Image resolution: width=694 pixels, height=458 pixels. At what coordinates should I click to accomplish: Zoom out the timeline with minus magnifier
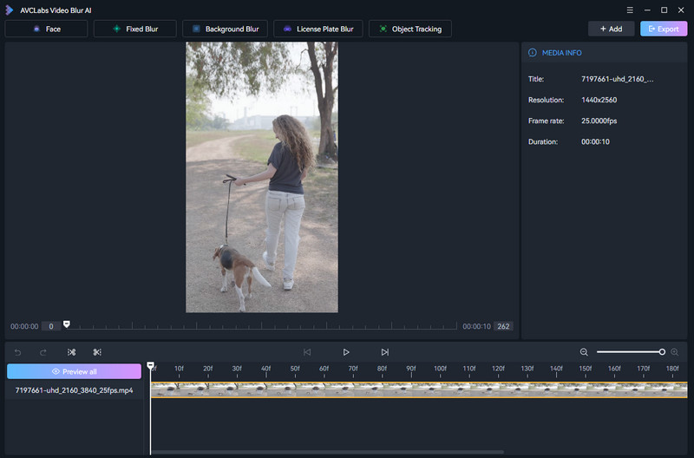coord(584,352)
